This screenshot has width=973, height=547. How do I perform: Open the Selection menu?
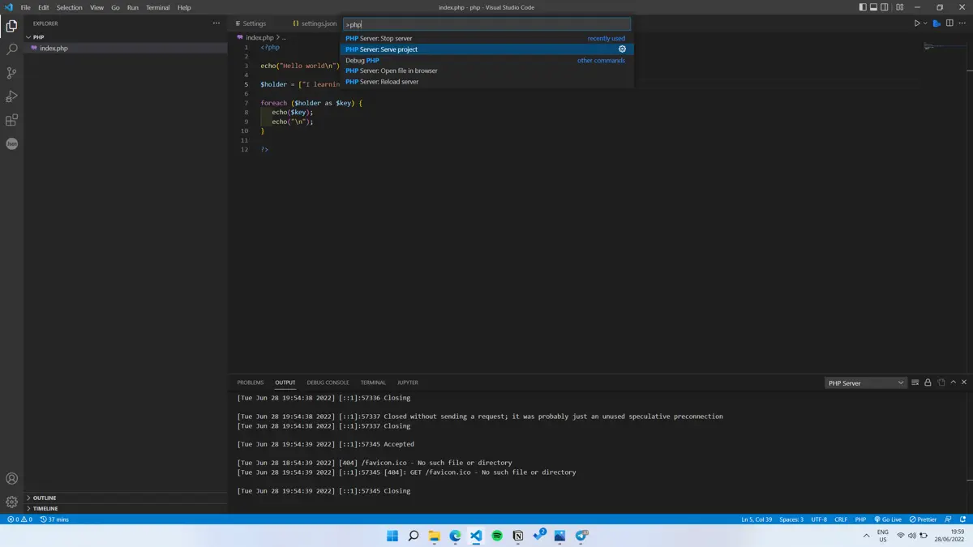click(x=70, y=7)
